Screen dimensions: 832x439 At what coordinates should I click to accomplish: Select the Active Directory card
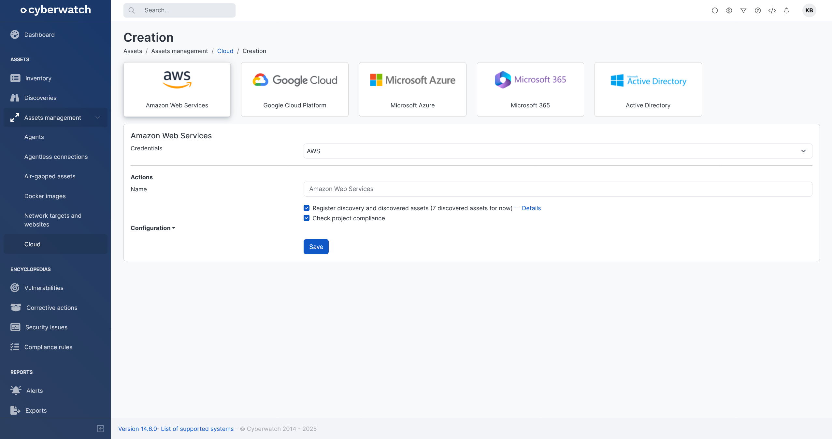(x=648, y=89)
